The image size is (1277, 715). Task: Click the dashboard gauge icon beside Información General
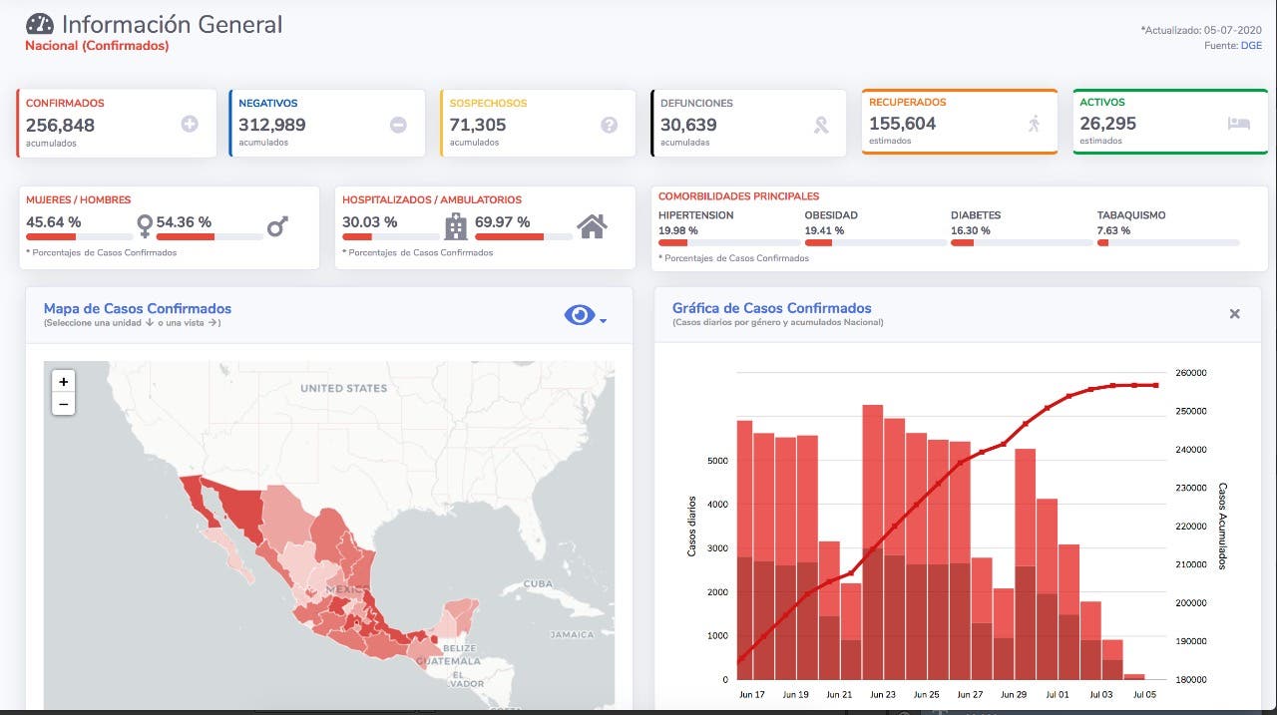[x=40, y=24]
